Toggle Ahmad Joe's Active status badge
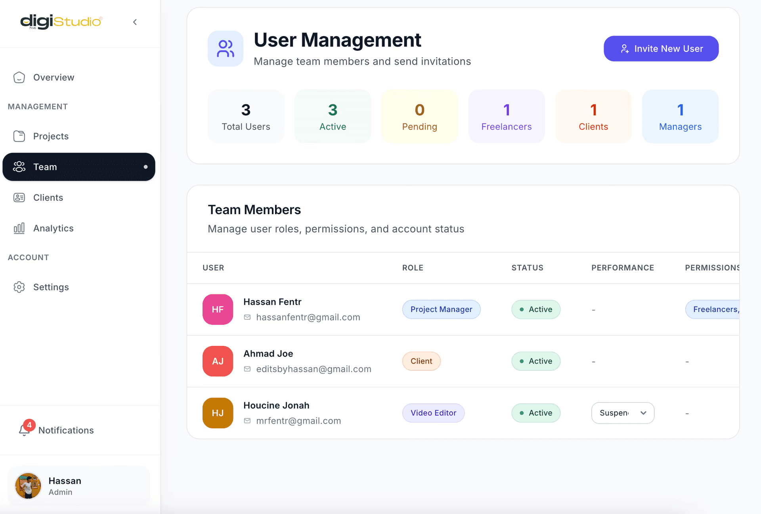Viewport: 761px width, 514px height. 535,361
